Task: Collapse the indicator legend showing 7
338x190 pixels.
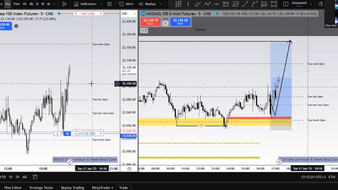Action: tap(144, 30)
